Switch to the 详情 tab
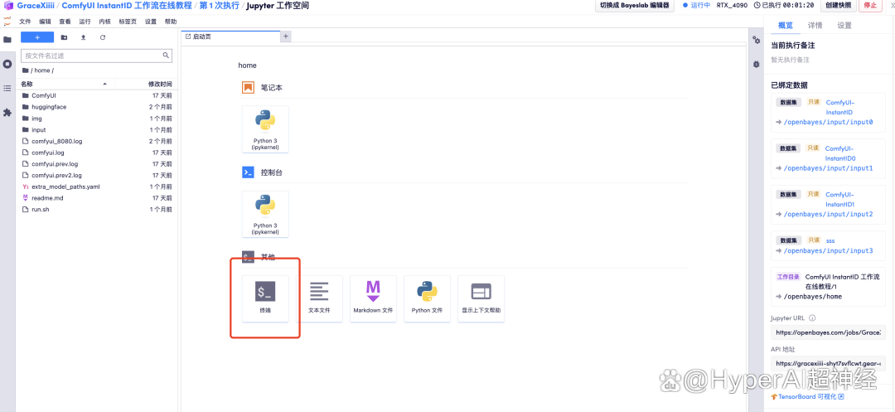The image size is (895, 412). [815, 25]
